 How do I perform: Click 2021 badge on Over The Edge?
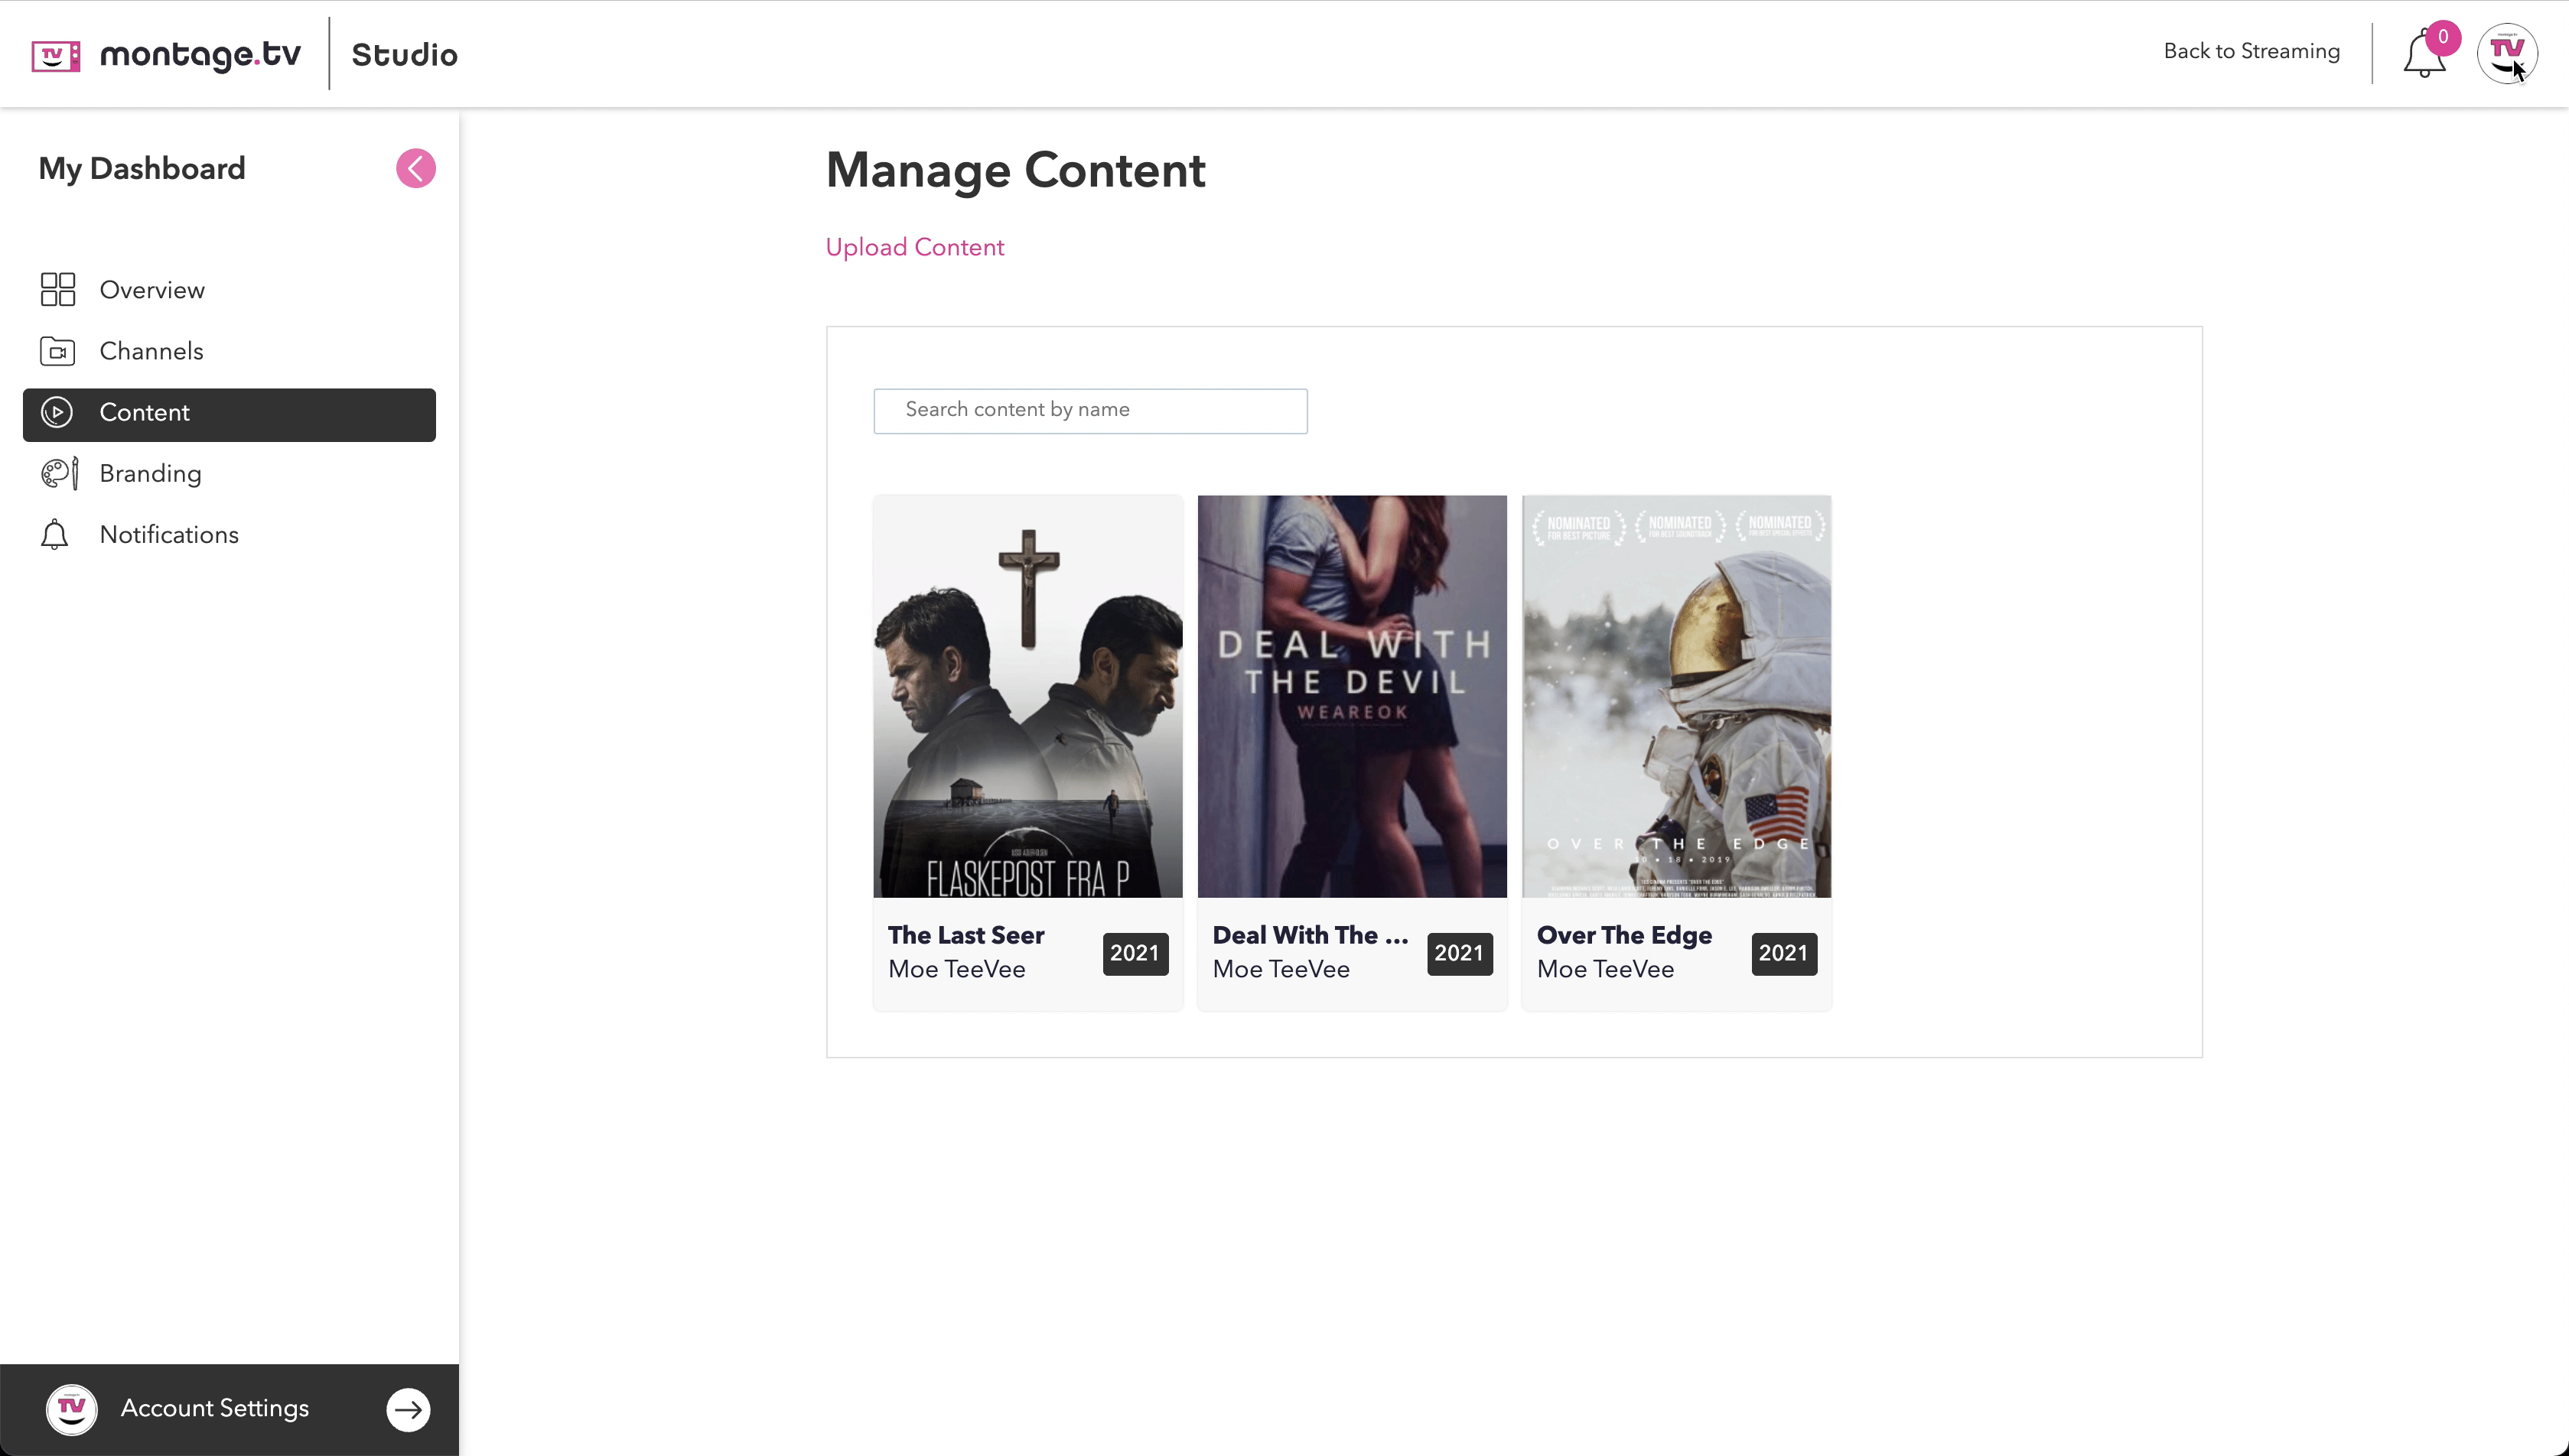click(x=1784, y=953)
